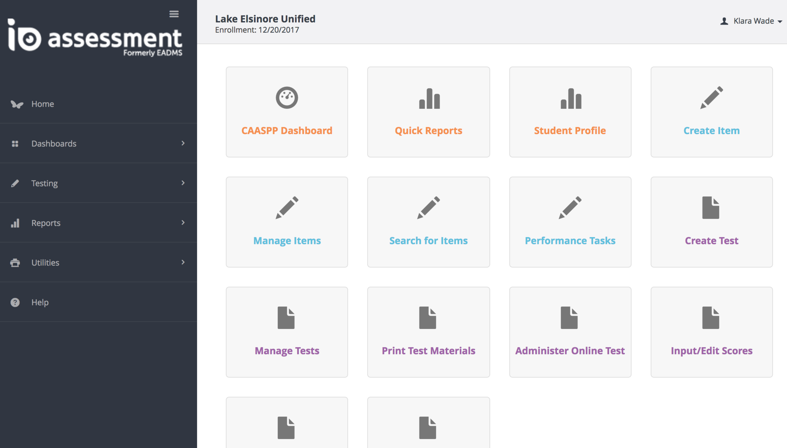Click the Create Item pencil icon

pyautogui.click(x=711, y=98)
